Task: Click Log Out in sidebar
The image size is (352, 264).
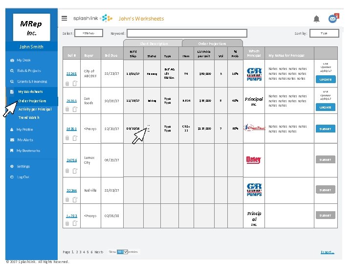Action: 23,177
